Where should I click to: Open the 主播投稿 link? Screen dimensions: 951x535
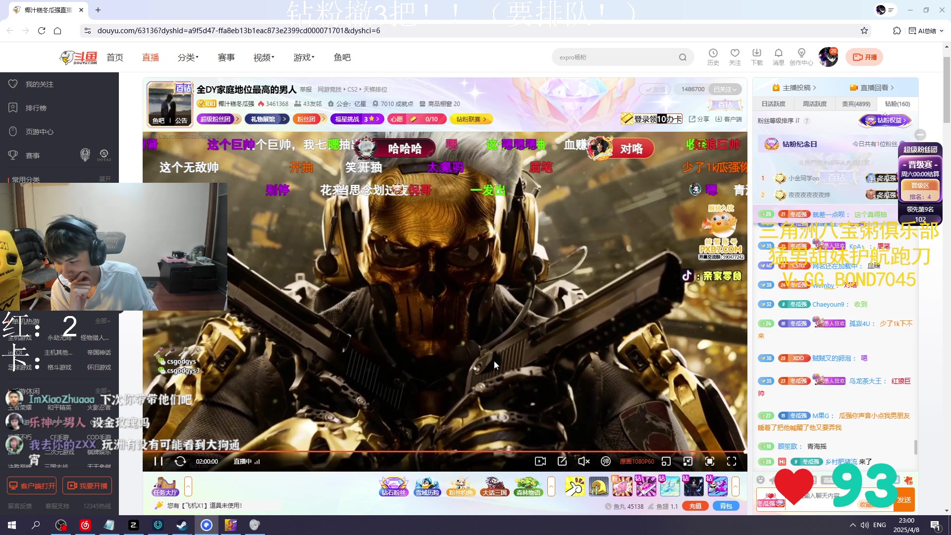tap(794, 88)
